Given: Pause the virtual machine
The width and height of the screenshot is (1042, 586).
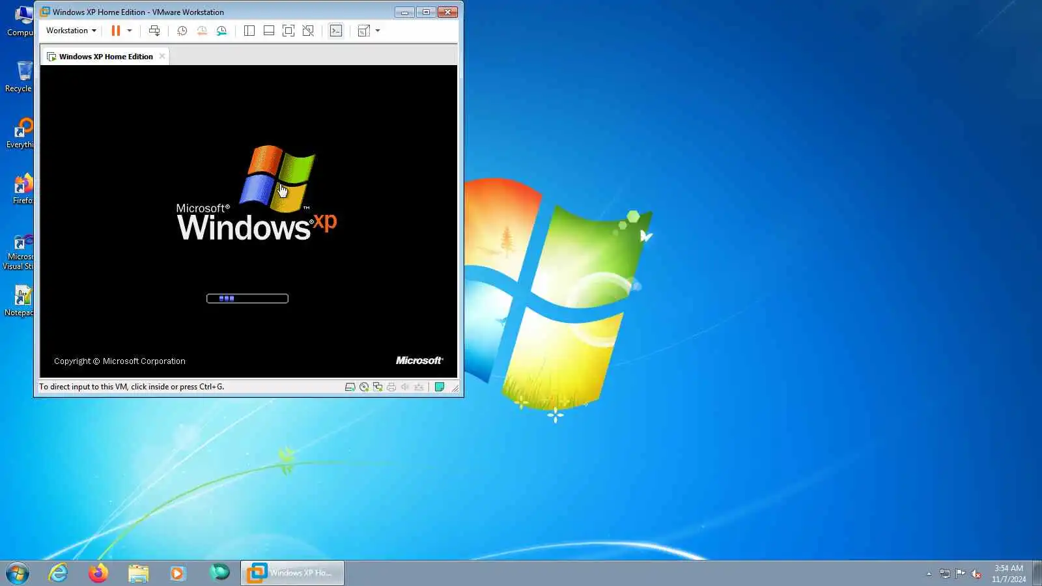Looking at the screenshot, I should click(x=116, y=31).
